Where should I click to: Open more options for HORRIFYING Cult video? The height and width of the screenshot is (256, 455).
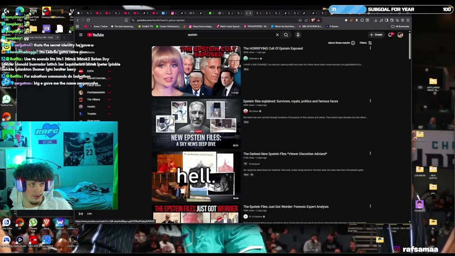point(370,48)
